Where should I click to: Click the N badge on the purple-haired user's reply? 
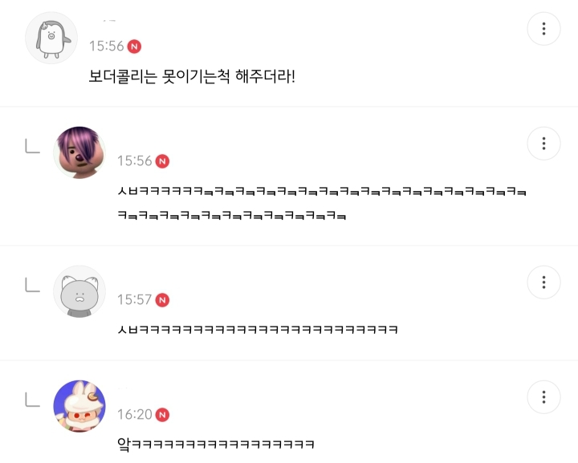pyautogui.click(x=162, y=161)
